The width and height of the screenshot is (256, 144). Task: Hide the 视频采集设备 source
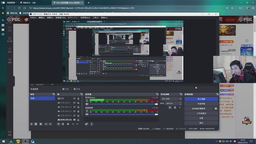click(x=75, y=120)
